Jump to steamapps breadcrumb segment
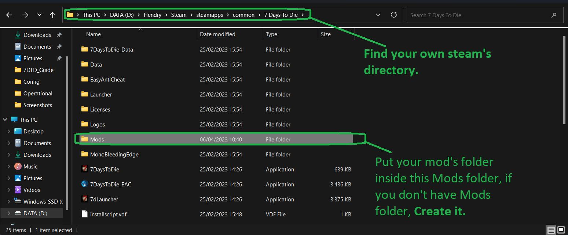The image size is (568, 235). [x=209, y=15]
